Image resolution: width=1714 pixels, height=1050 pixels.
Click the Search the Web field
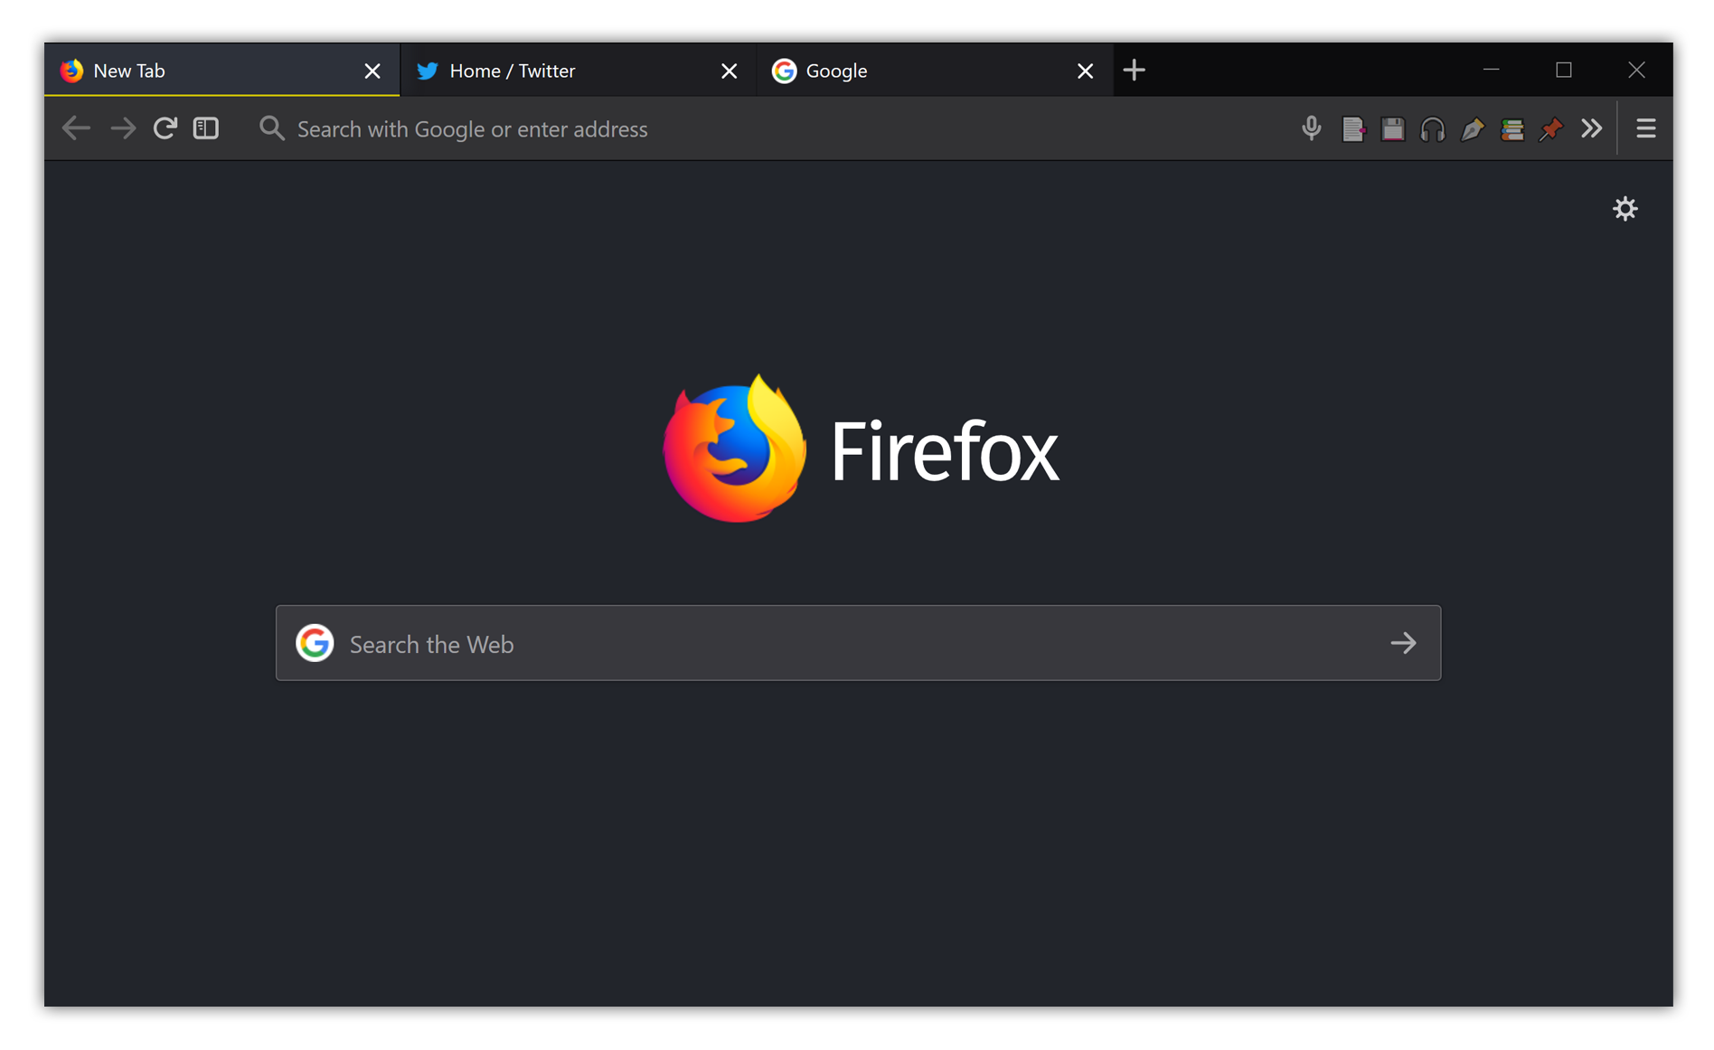[858, 643]
